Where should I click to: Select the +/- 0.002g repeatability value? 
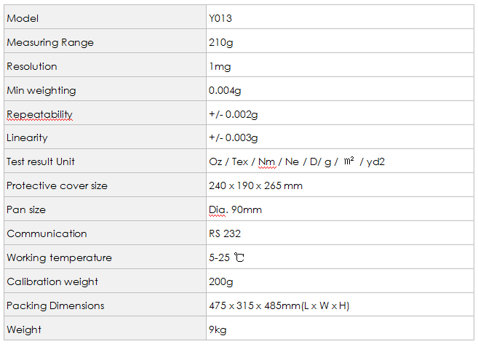point(234,114)
